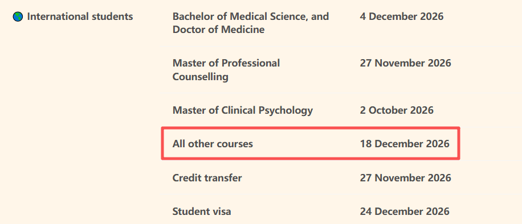Click the globe icon beside International students

point(18,16)
